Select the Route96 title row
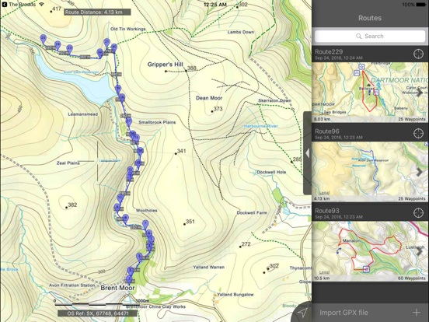 point(370,133)
